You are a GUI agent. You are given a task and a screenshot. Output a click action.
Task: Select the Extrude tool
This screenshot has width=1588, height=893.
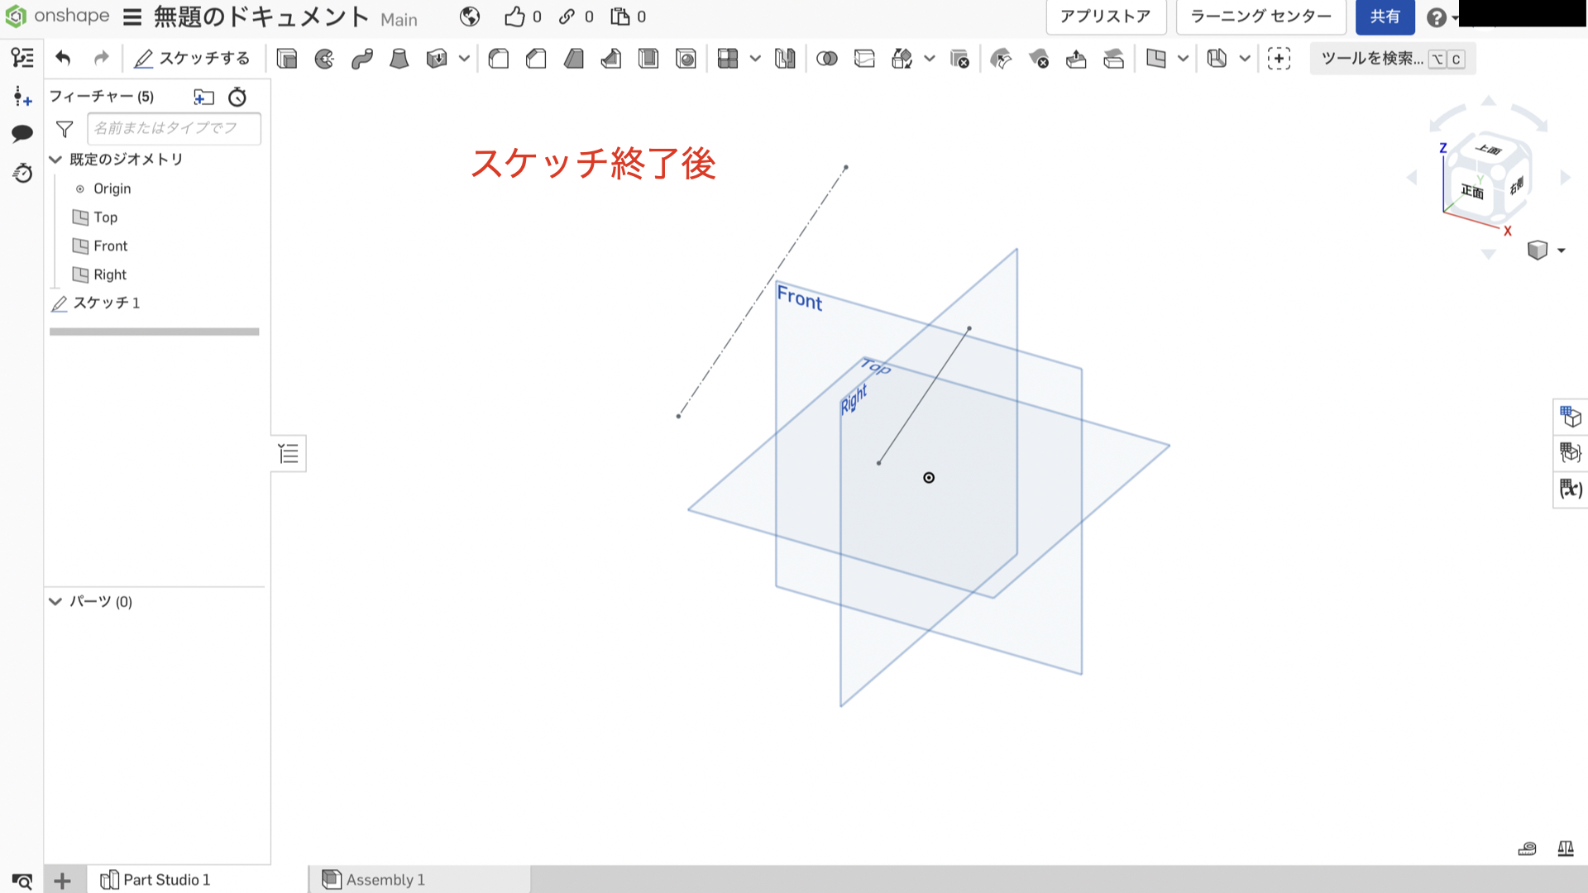[x=287, y=59]
